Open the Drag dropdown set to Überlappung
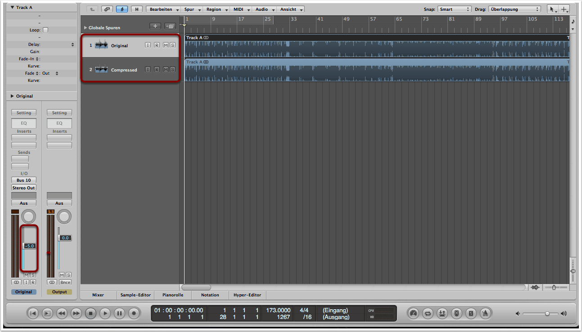The height and width of the screenshot is (332, 582). [514, 9]
